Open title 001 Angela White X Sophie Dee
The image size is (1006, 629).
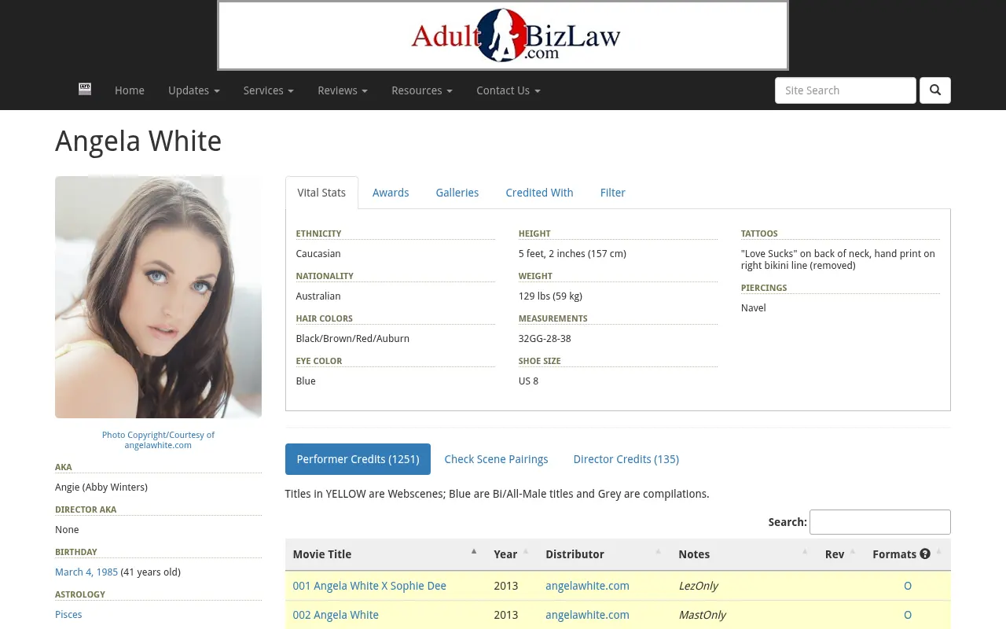[x=369, y=586]
